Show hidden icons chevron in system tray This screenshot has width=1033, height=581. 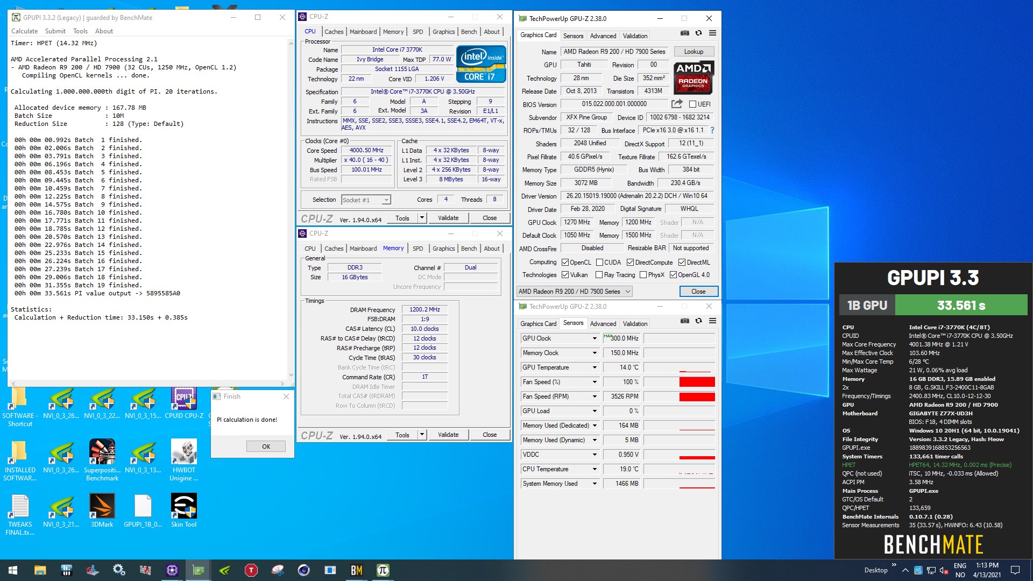(x=905, y=570)
